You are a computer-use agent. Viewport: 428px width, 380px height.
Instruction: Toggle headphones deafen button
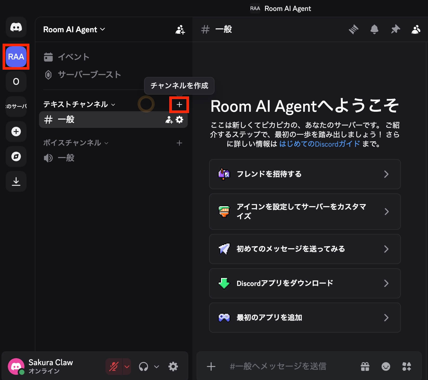tap(144, 366)
